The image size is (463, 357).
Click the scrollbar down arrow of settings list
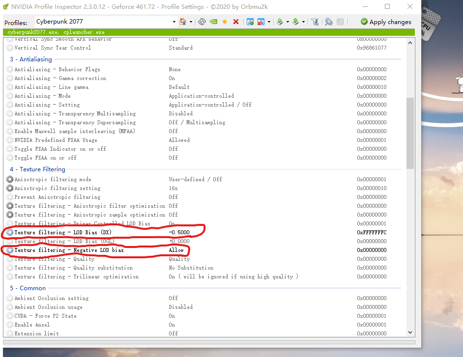click(x=410, y=332)
